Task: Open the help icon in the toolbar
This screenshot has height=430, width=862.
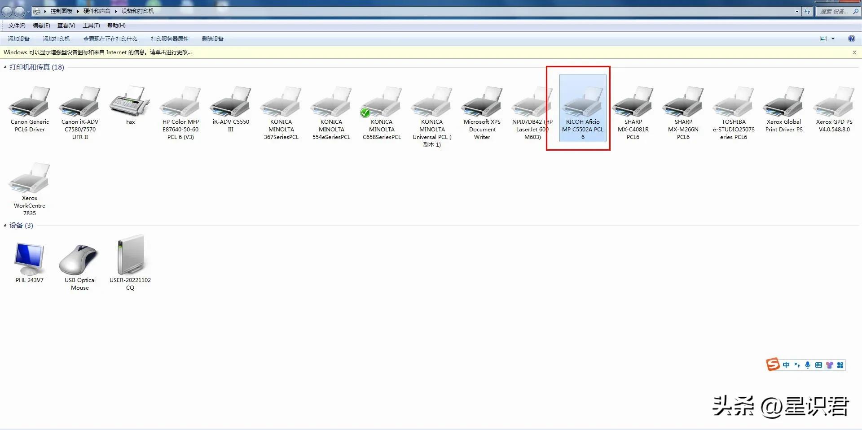Action: [x=851, y=39]
